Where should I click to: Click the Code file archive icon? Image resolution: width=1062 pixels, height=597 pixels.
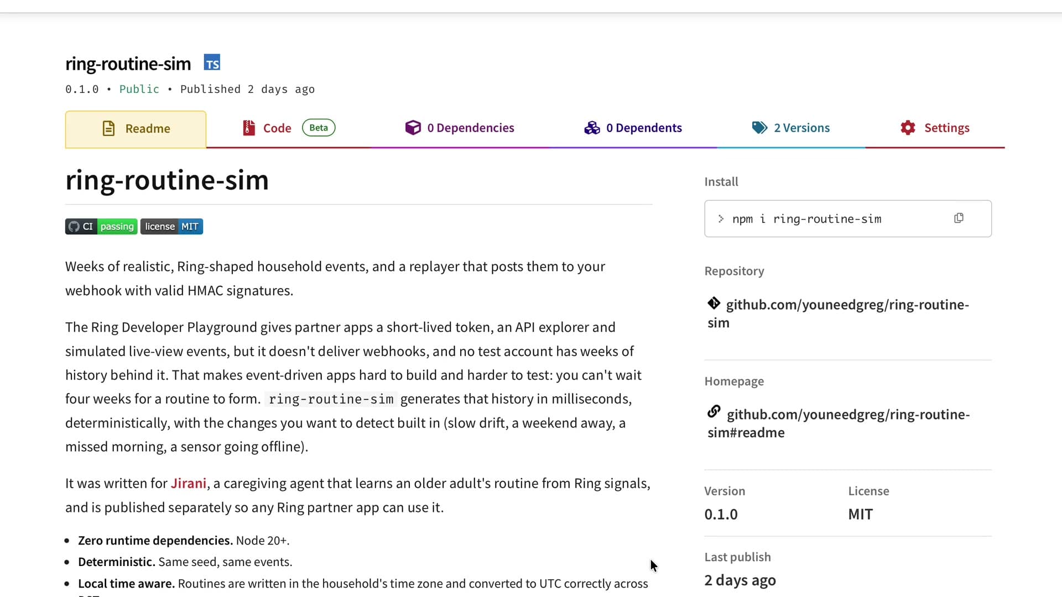coord(249,128)
